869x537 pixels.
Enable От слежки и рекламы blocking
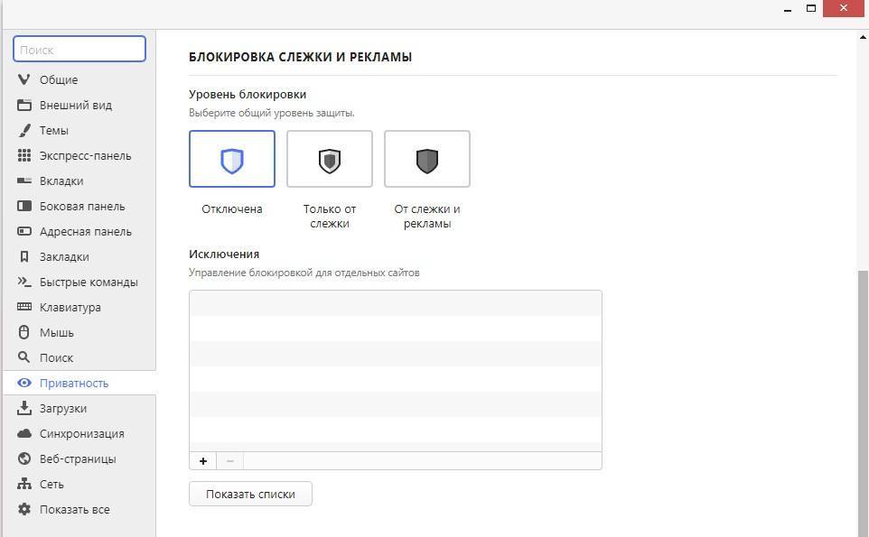(x=427, y=160)
